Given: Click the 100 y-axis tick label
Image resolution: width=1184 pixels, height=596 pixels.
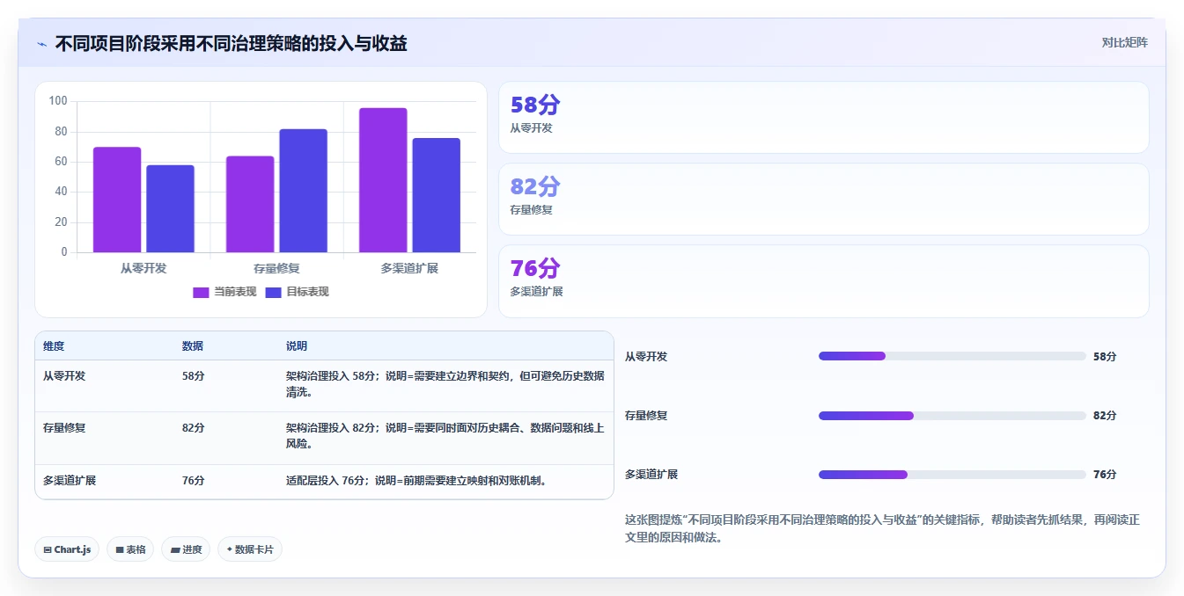Looking at the screenshot, I should [x=58, y=101].
